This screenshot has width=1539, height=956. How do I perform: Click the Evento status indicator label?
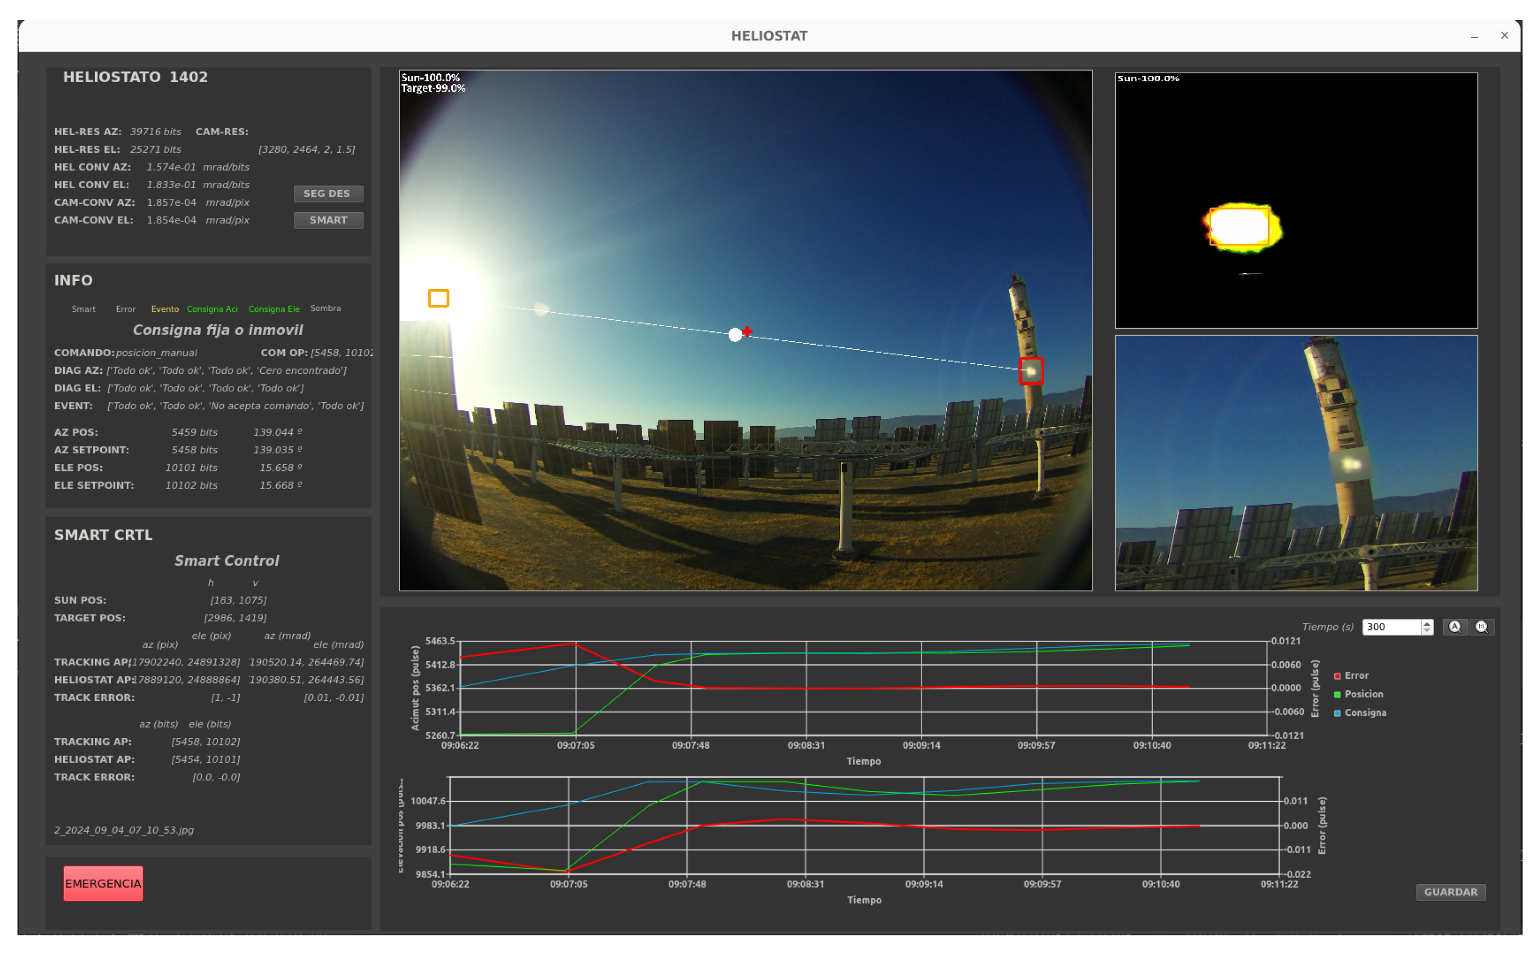[x=164, y=309]
